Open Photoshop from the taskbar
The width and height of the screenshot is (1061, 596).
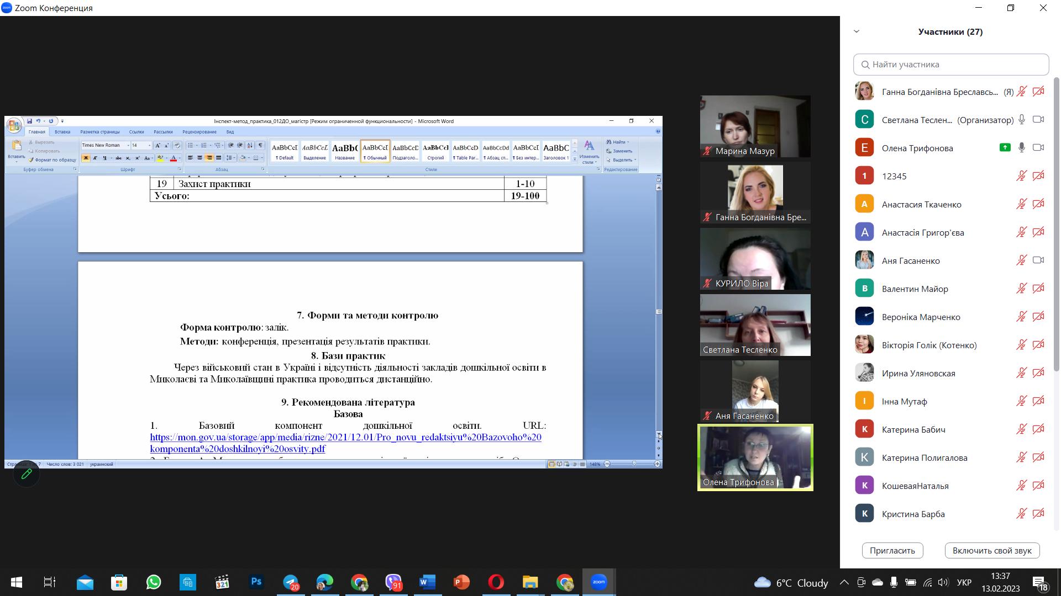click(x=256, y=582)
